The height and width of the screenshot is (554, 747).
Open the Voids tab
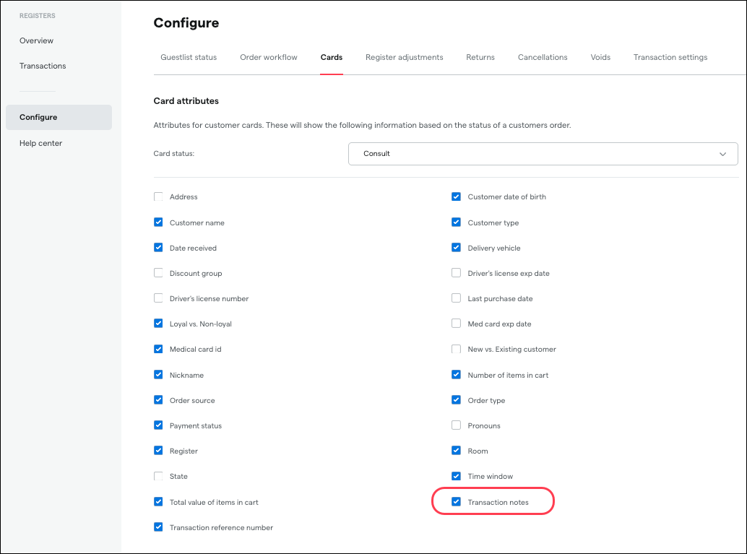point(600,57)
